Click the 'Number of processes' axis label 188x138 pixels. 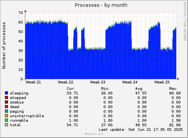point(4,45)
